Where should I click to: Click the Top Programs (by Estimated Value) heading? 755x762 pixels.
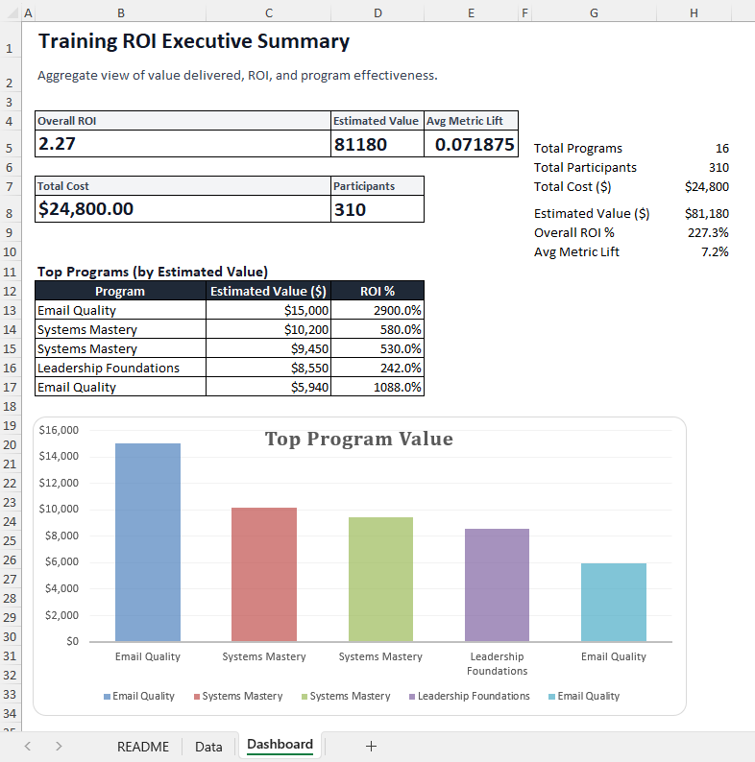pyautogui.click(x=153, y=272)
